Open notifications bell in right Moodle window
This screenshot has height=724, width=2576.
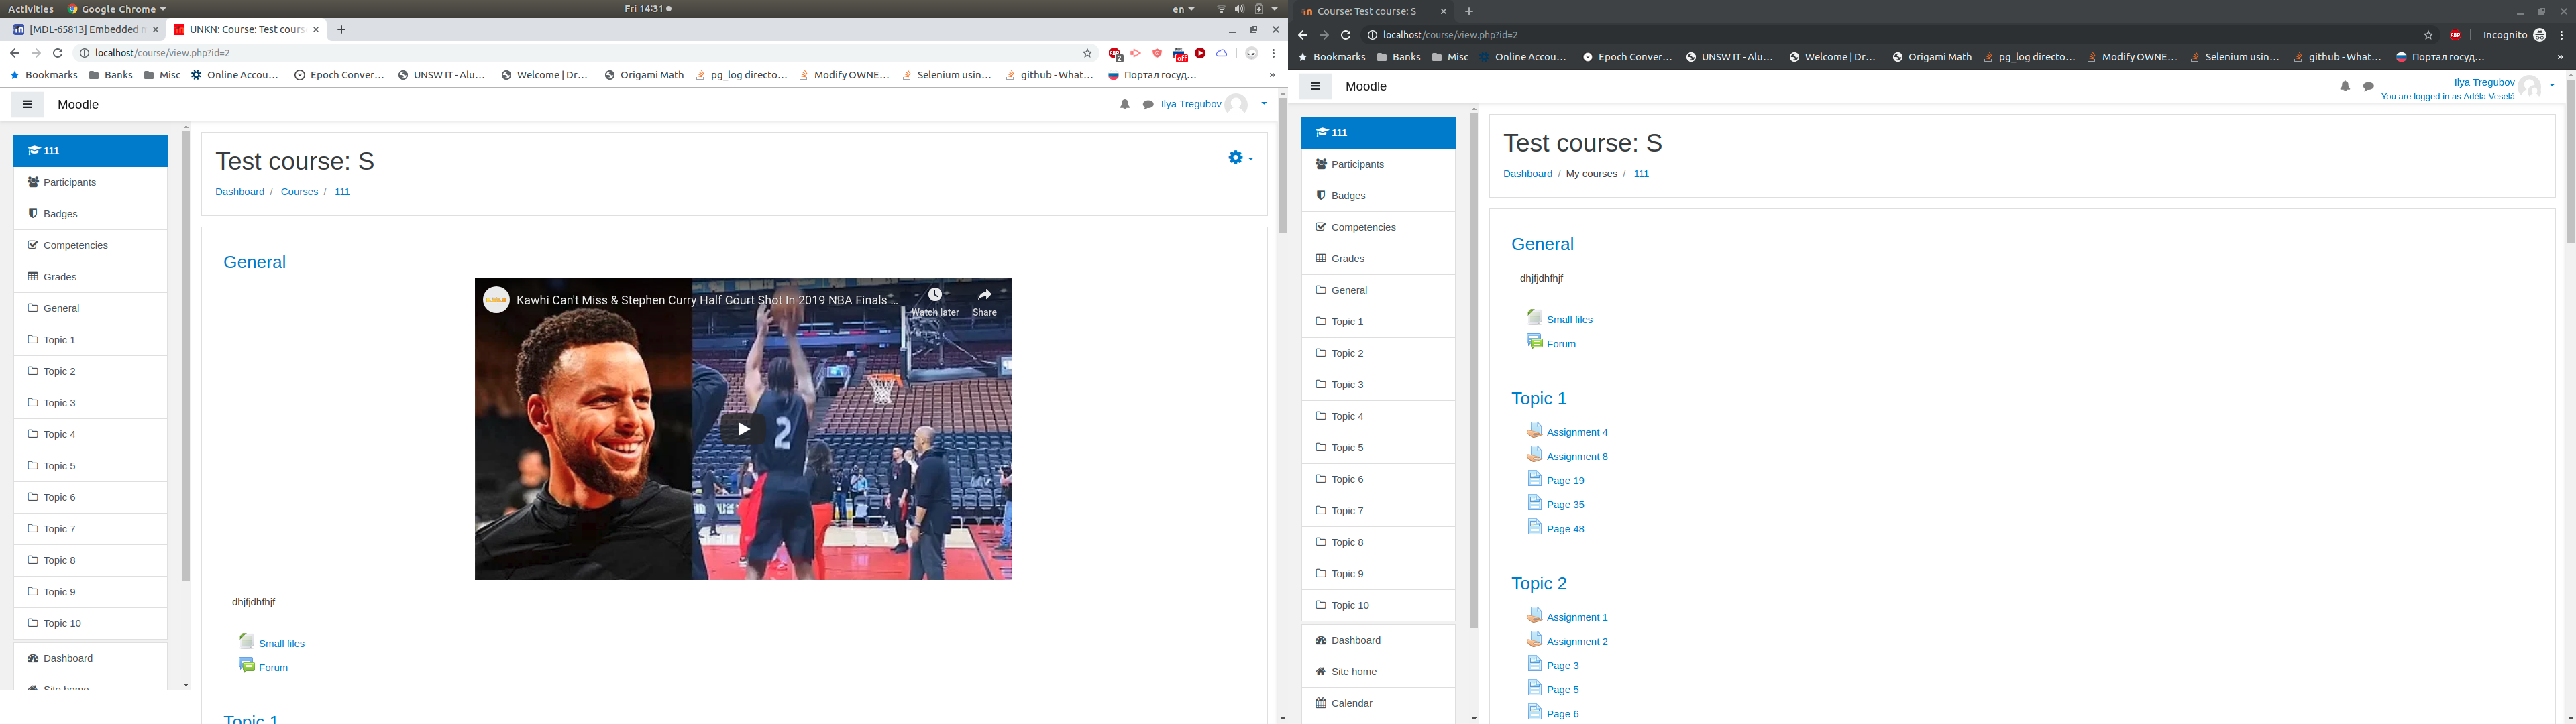2345,87
